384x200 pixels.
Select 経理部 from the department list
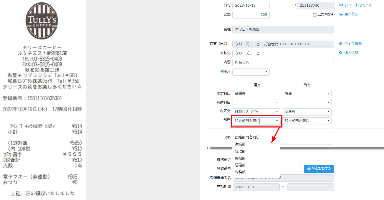[256, 151]
